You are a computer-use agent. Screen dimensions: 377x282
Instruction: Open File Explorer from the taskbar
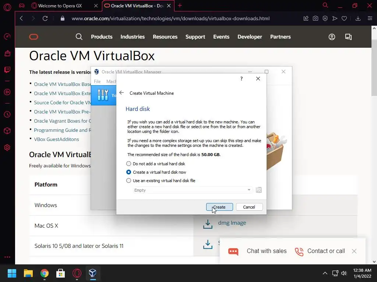click(28, 273)
